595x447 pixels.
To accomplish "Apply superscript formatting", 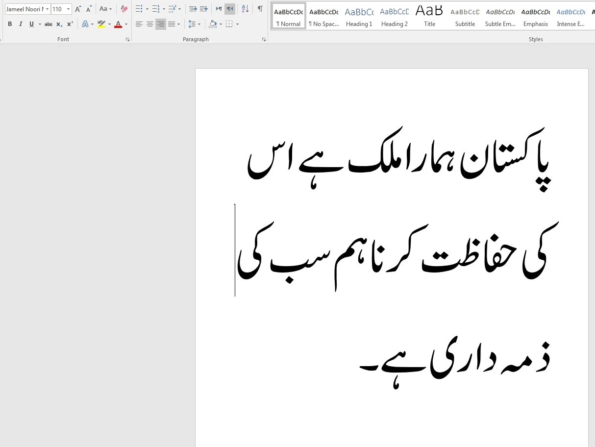I will (x=69, y=24).
